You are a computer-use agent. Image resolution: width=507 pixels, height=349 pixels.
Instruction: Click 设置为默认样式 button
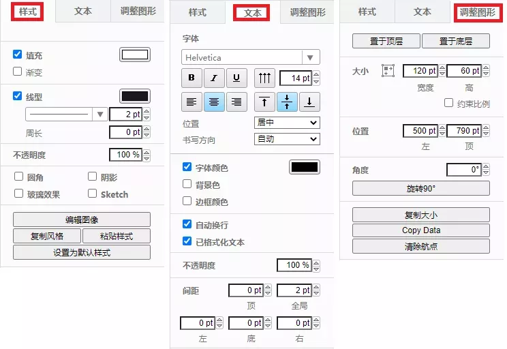click(x=82, y=252)
